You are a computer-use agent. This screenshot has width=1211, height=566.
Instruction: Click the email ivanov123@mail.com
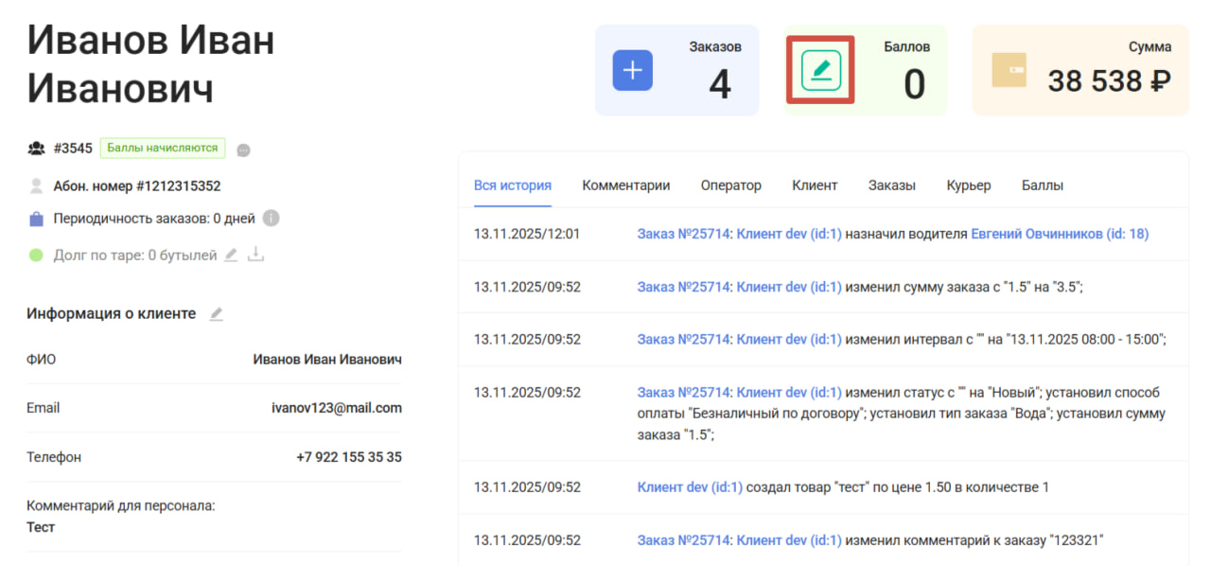[x=336, y=408]
